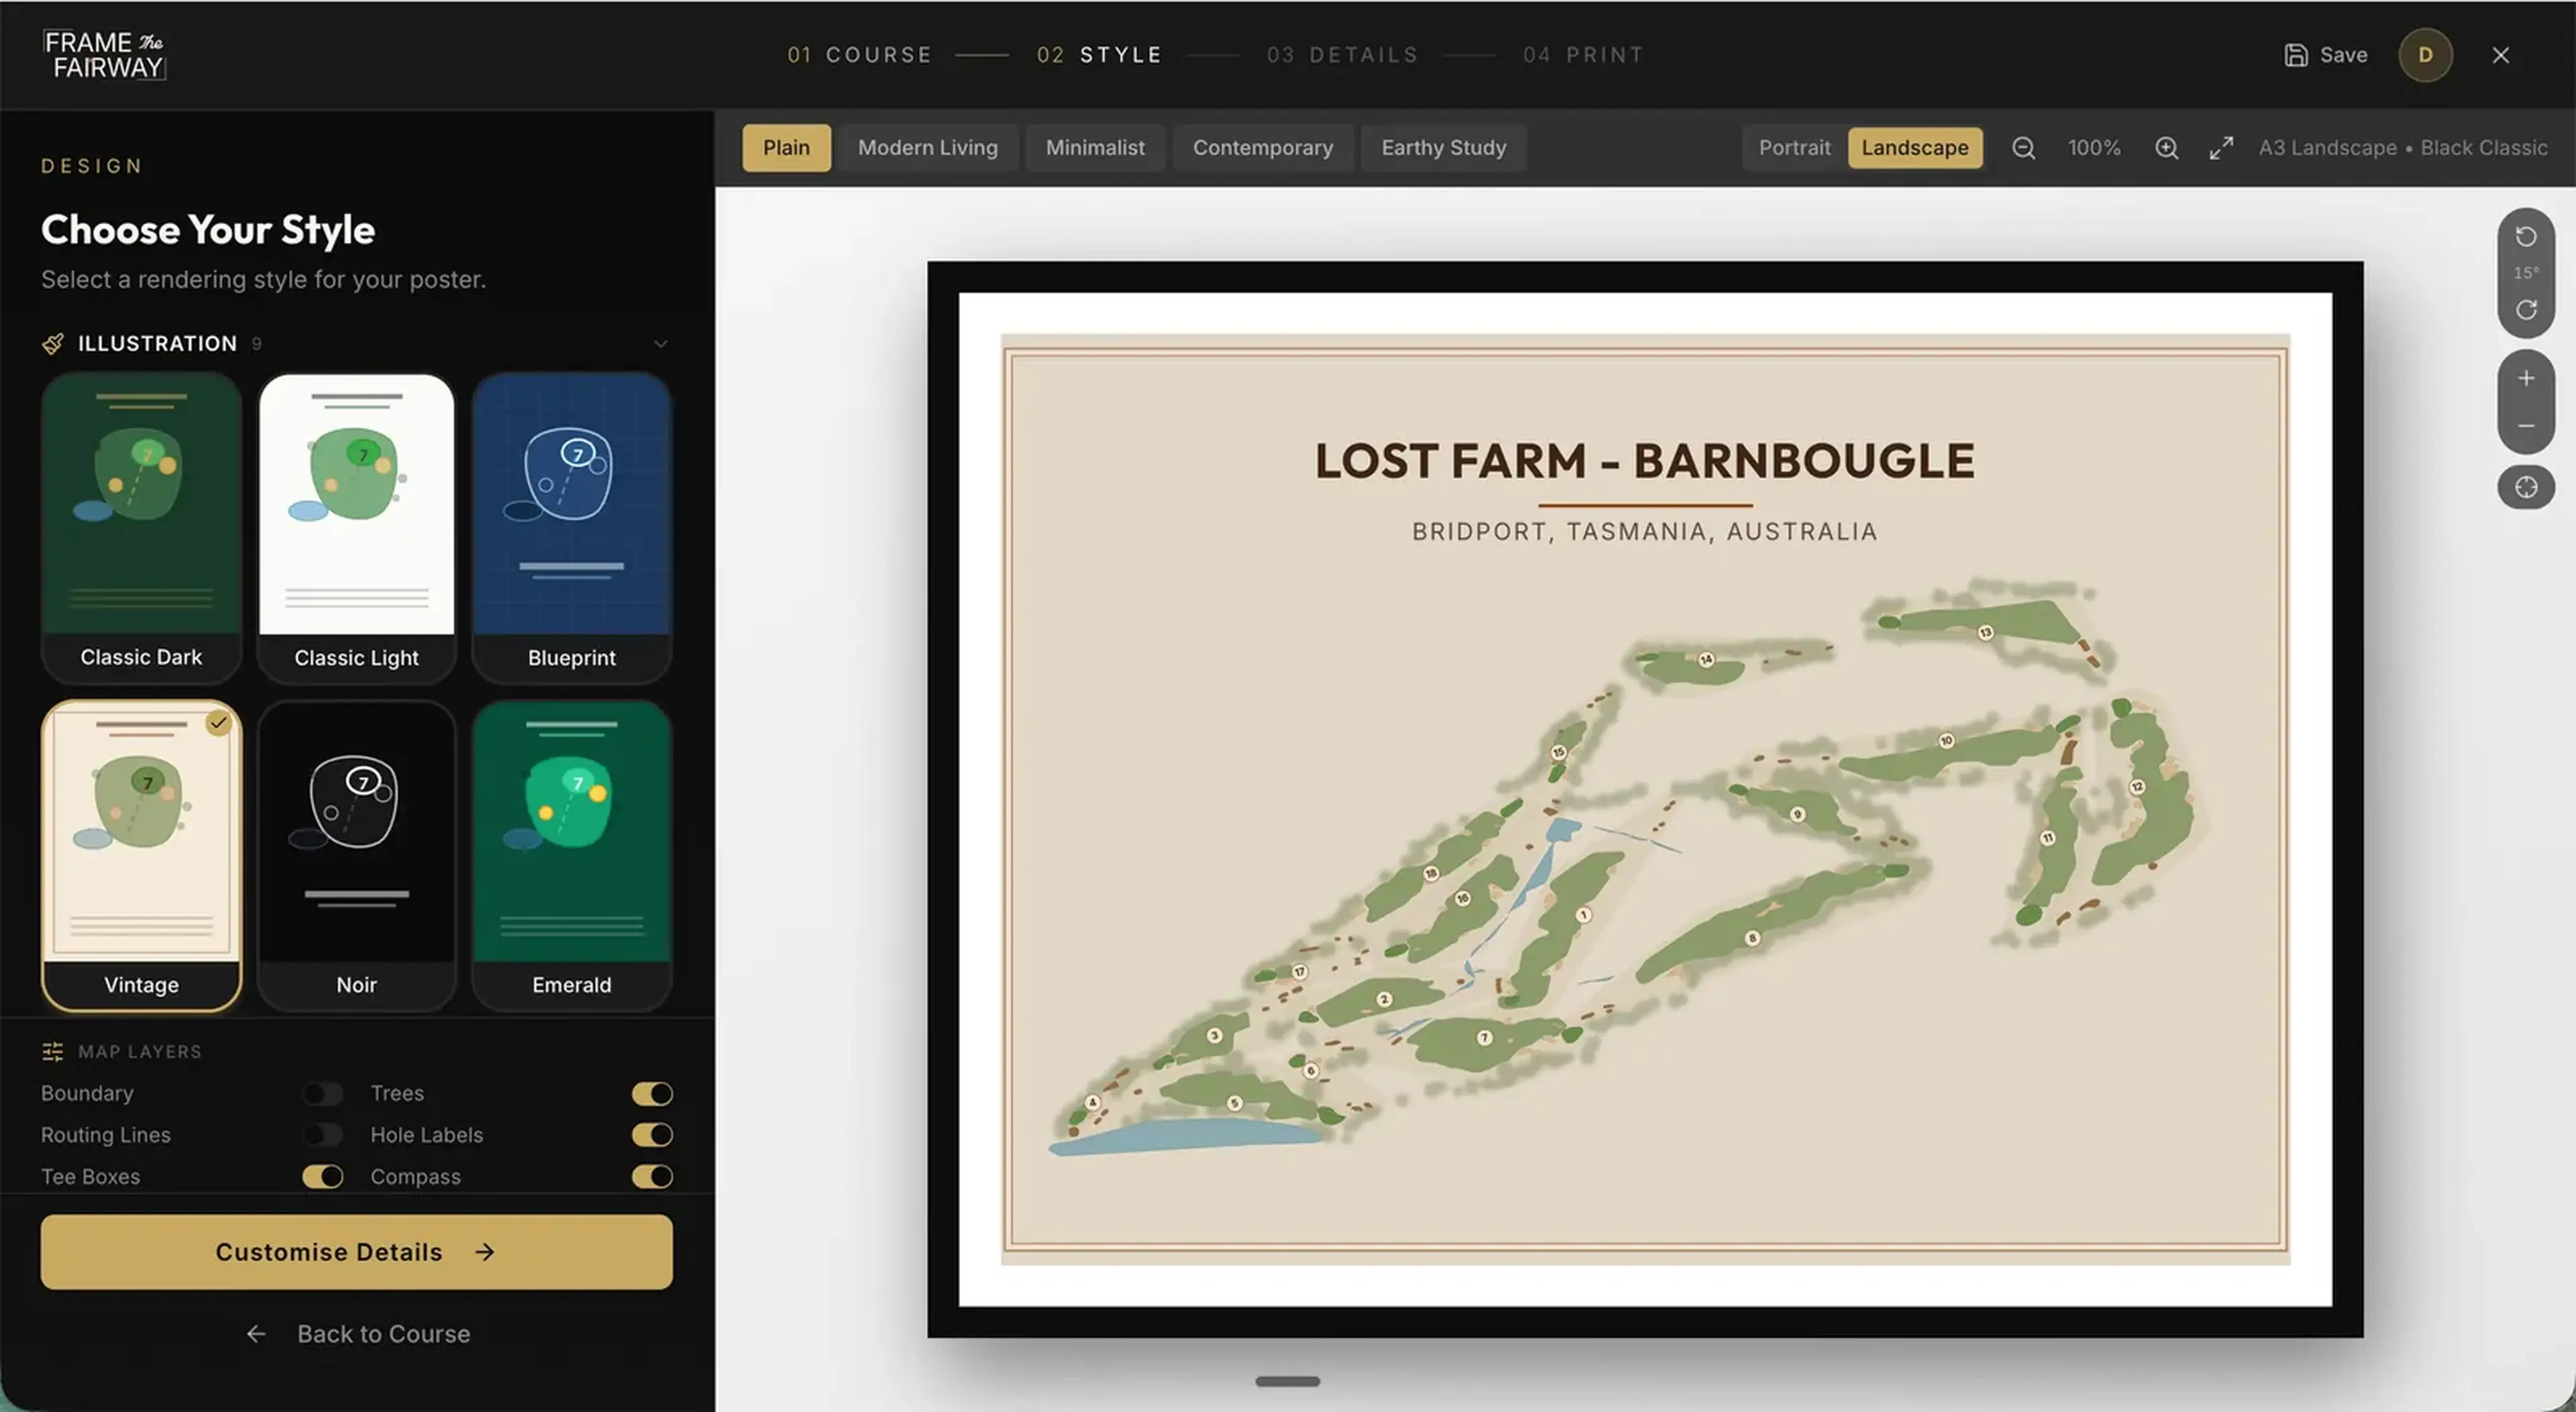Close the poster editor with X

pyautogui.click(x=2501, y=55)
